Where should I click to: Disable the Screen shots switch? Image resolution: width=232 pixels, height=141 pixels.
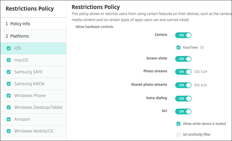pyautogui.click(x=183, y=59)
